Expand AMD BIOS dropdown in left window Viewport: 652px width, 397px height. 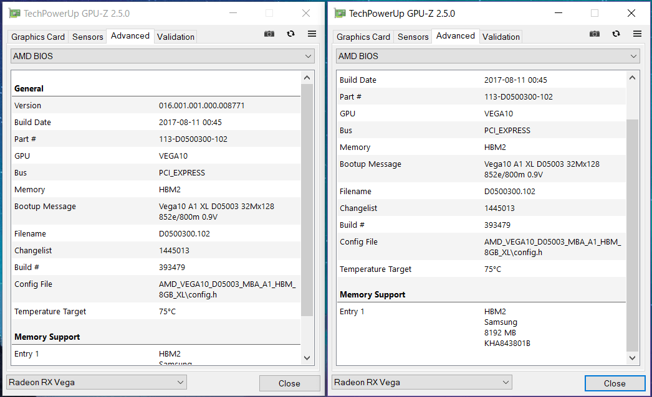point(163,56)
